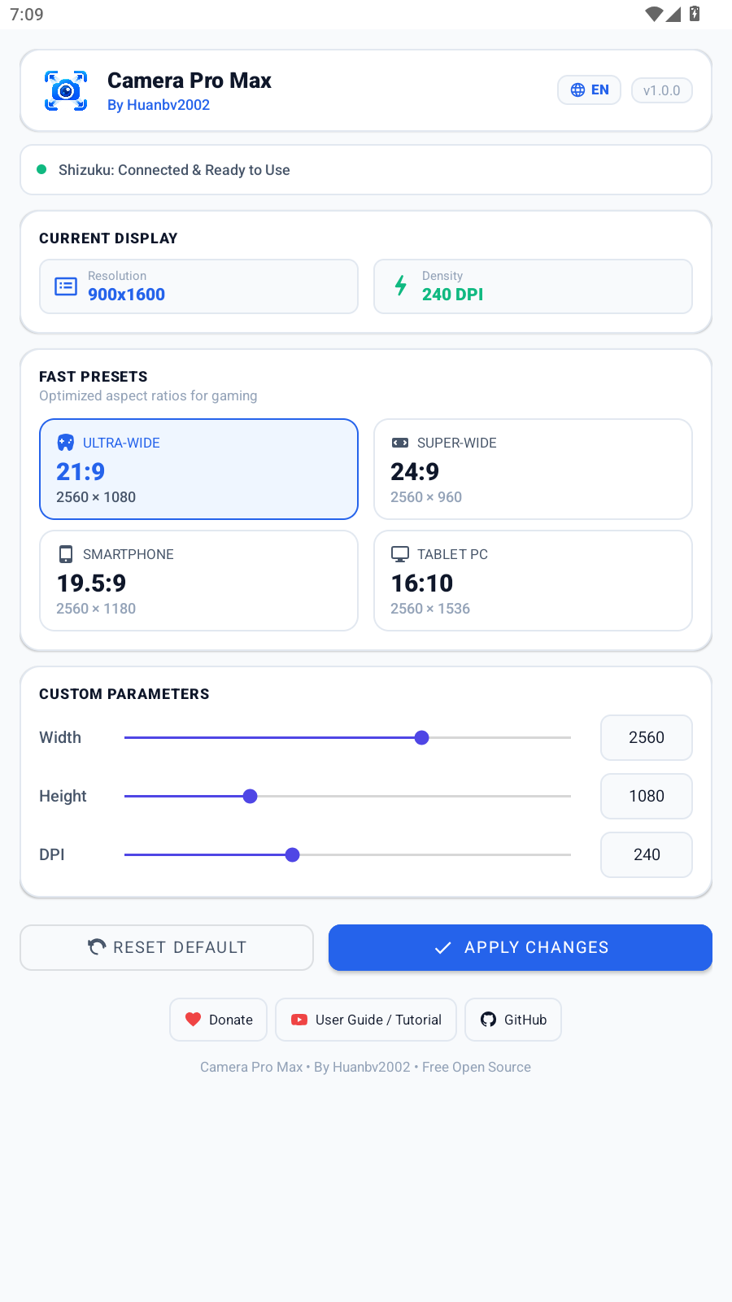Click the Super-Wide preset icon
This screenshot has width=732, height=1302.
click(400, 443)
